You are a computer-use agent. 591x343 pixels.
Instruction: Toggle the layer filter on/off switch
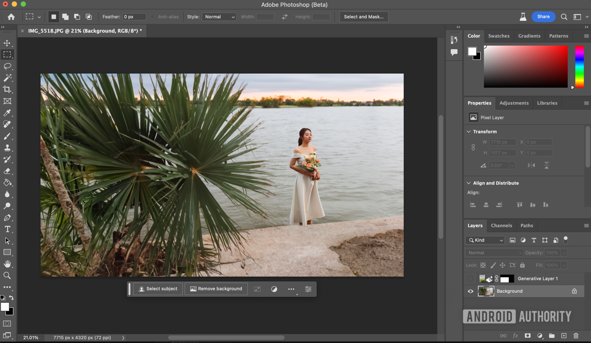pyautogui.click(x=565, y=240)
